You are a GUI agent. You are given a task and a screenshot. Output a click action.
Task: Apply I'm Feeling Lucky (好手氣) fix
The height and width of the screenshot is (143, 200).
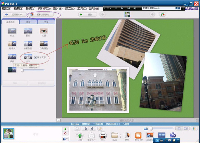(x=12, y=44)
